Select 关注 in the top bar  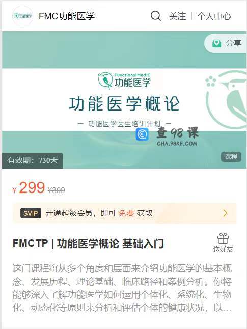click(x=178, y=16)
